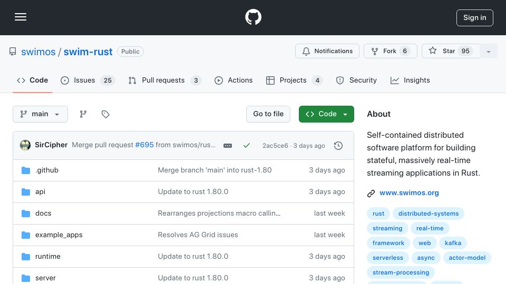Open the example_apps folder

[x=59, y=235]
